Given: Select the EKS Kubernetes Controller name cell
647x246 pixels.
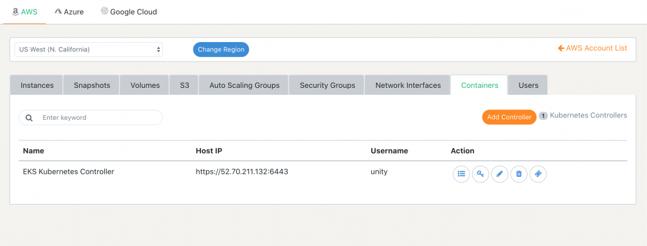Looking at the screenshot, I should point(68,172).
